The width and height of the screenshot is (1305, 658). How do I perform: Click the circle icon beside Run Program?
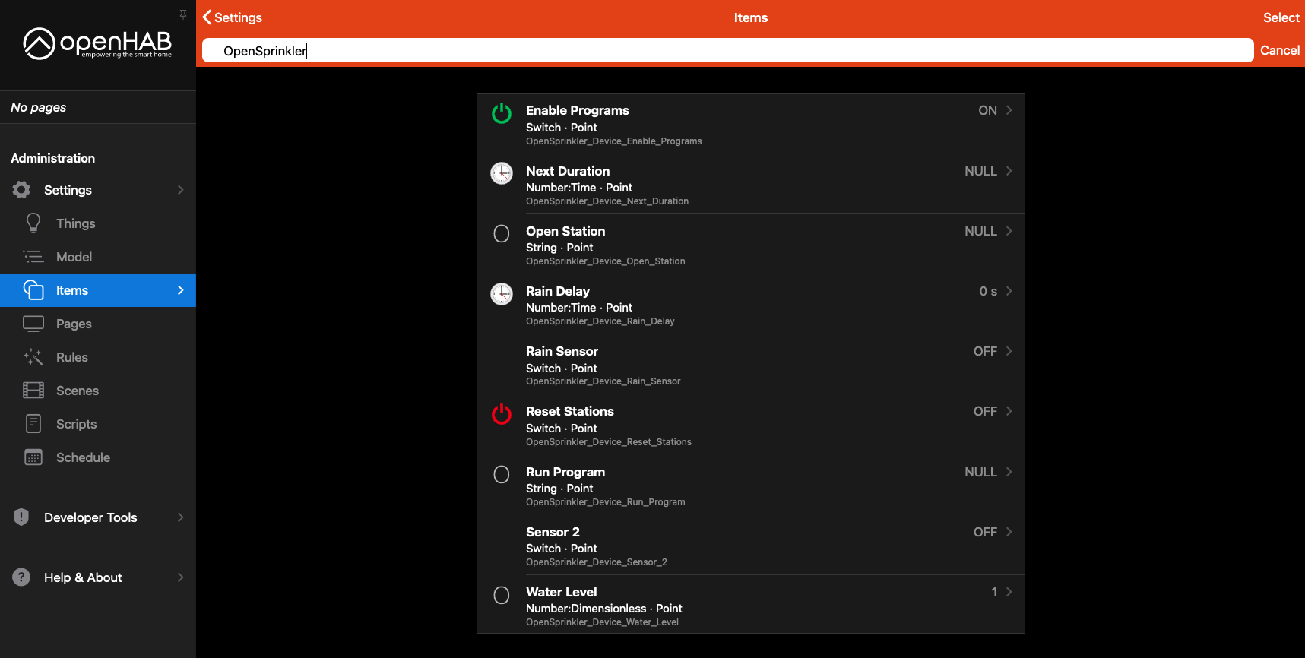(x=502, y=475)
